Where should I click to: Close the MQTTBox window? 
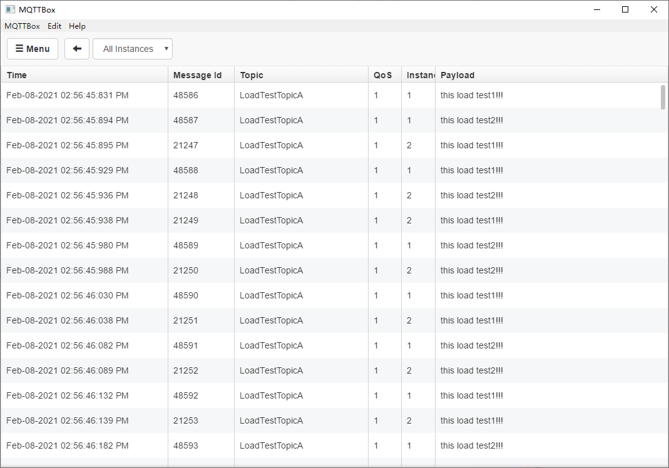click(x=653, y=9)
